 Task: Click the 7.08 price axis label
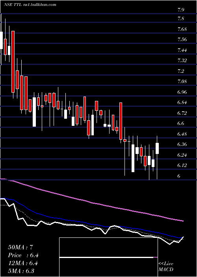tap(182, 82)
